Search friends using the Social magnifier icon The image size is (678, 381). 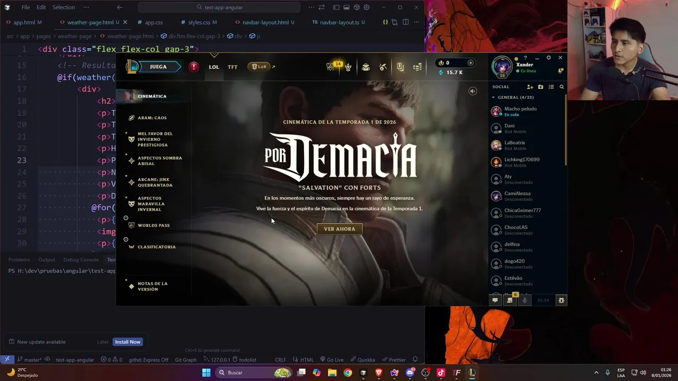561,87
